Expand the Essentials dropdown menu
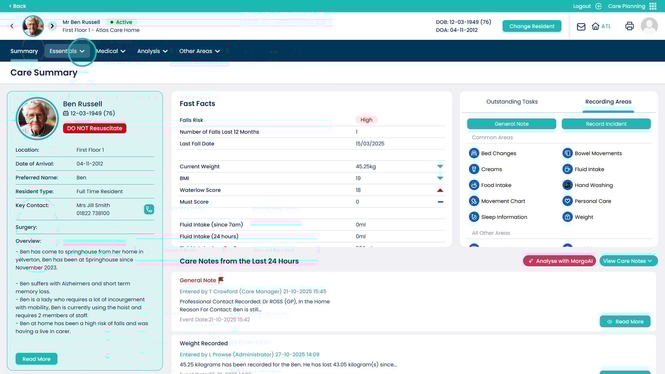 click(x=67, y=51)
